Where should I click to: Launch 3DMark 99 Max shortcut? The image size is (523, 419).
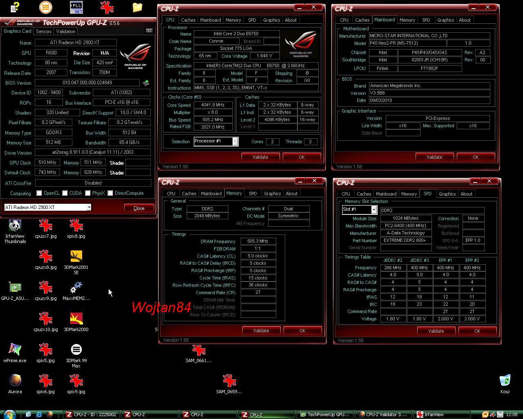(76, 356)
